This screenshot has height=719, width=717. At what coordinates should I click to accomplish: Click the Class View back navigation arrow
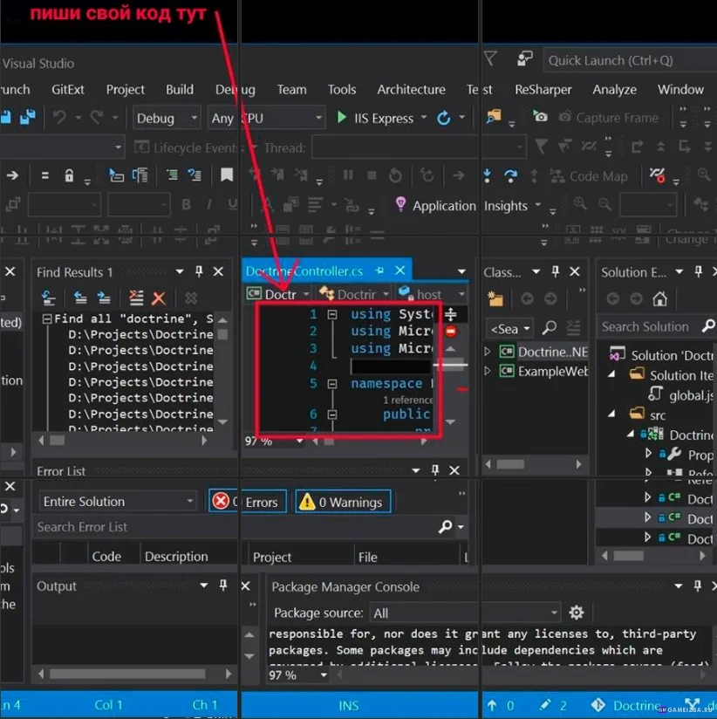tap(527, 299)
